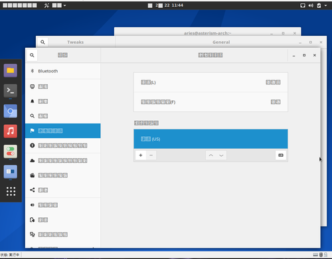
Task: Show all applications grid in dock
Action: (11, 191)
